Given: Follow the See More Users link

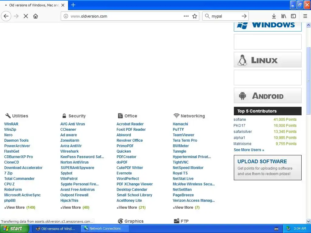Looking at the screenshot, I should (249, 150).
